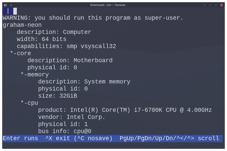Click the i7-6700K CPU product line

tap(125, 110)
